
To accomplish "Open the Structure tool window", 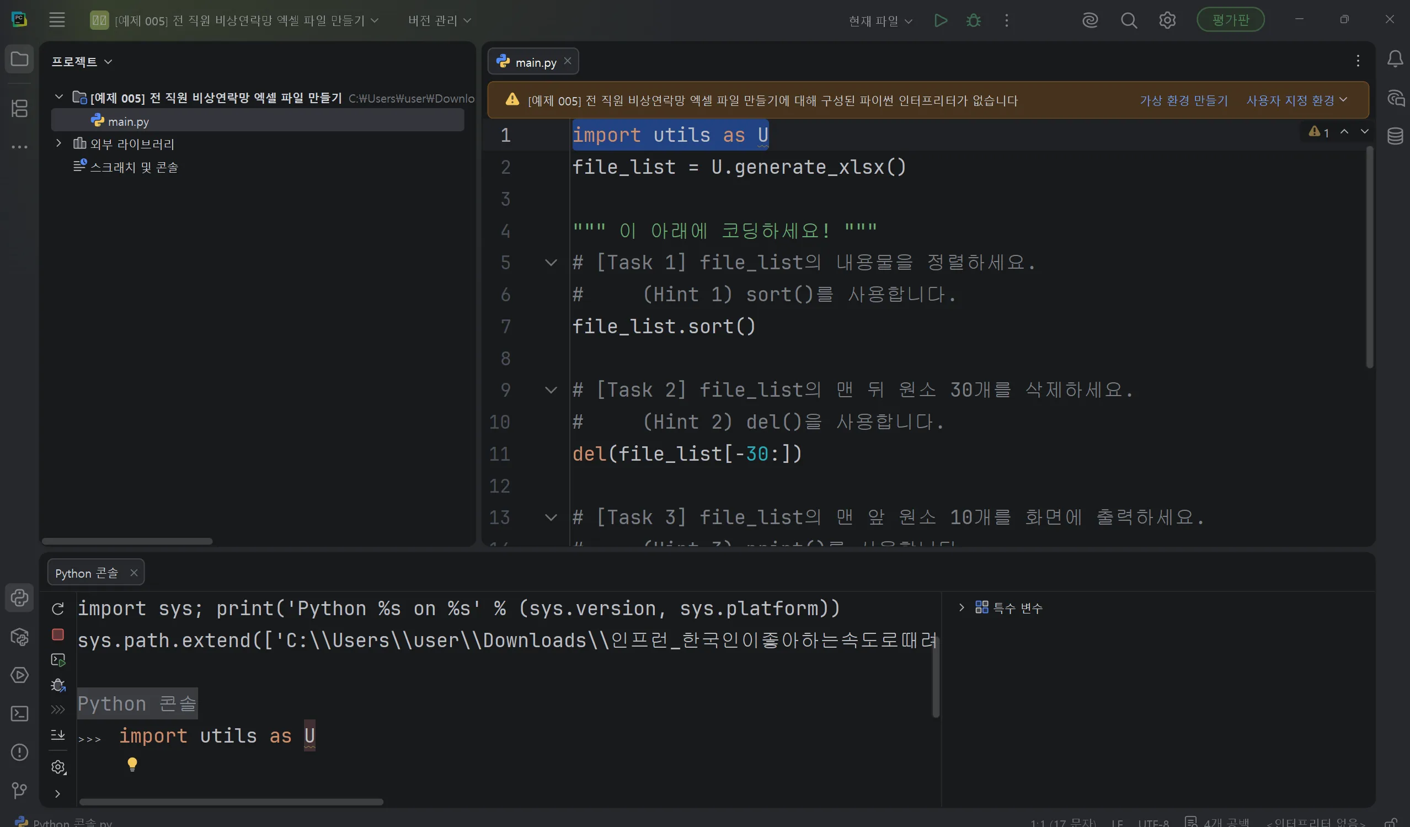I will coord(20,108).
